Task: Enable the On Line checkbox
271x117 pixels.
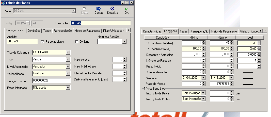Action: [x=77, y=42]
